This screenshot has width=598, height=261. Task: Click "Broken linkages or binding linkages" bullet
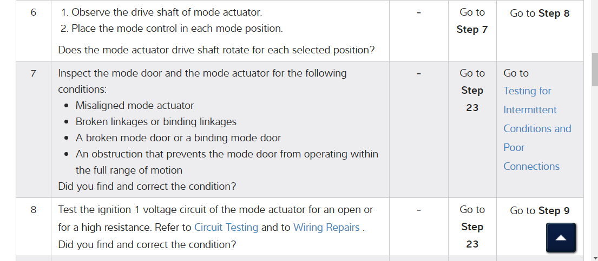pos(156,122)
